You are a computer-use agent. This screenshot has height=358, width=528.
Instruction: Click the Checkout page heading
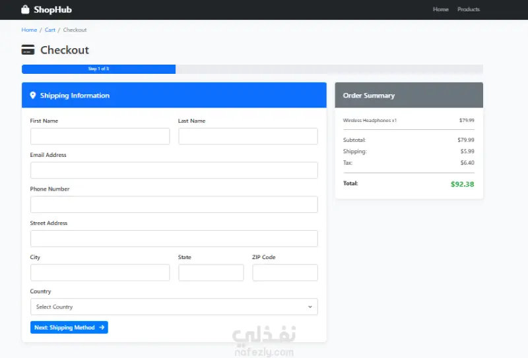[65, 50]
